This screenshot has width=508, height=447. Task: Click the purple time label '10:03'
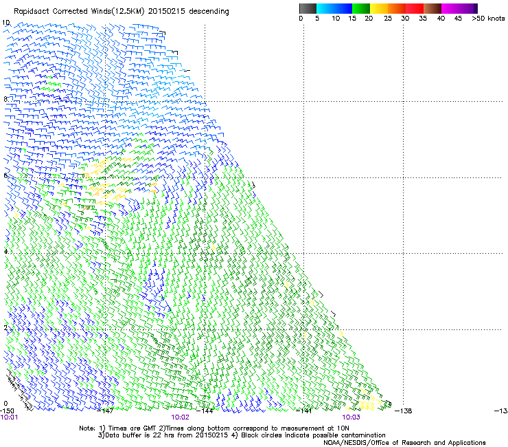[351, 417]
